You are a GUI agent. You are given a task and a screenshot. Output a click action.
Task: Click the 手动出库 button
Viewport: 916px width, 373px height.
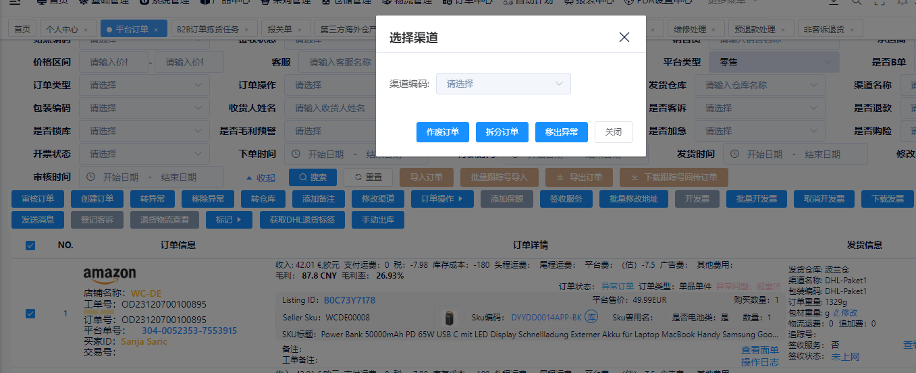(x=378, y=220)
